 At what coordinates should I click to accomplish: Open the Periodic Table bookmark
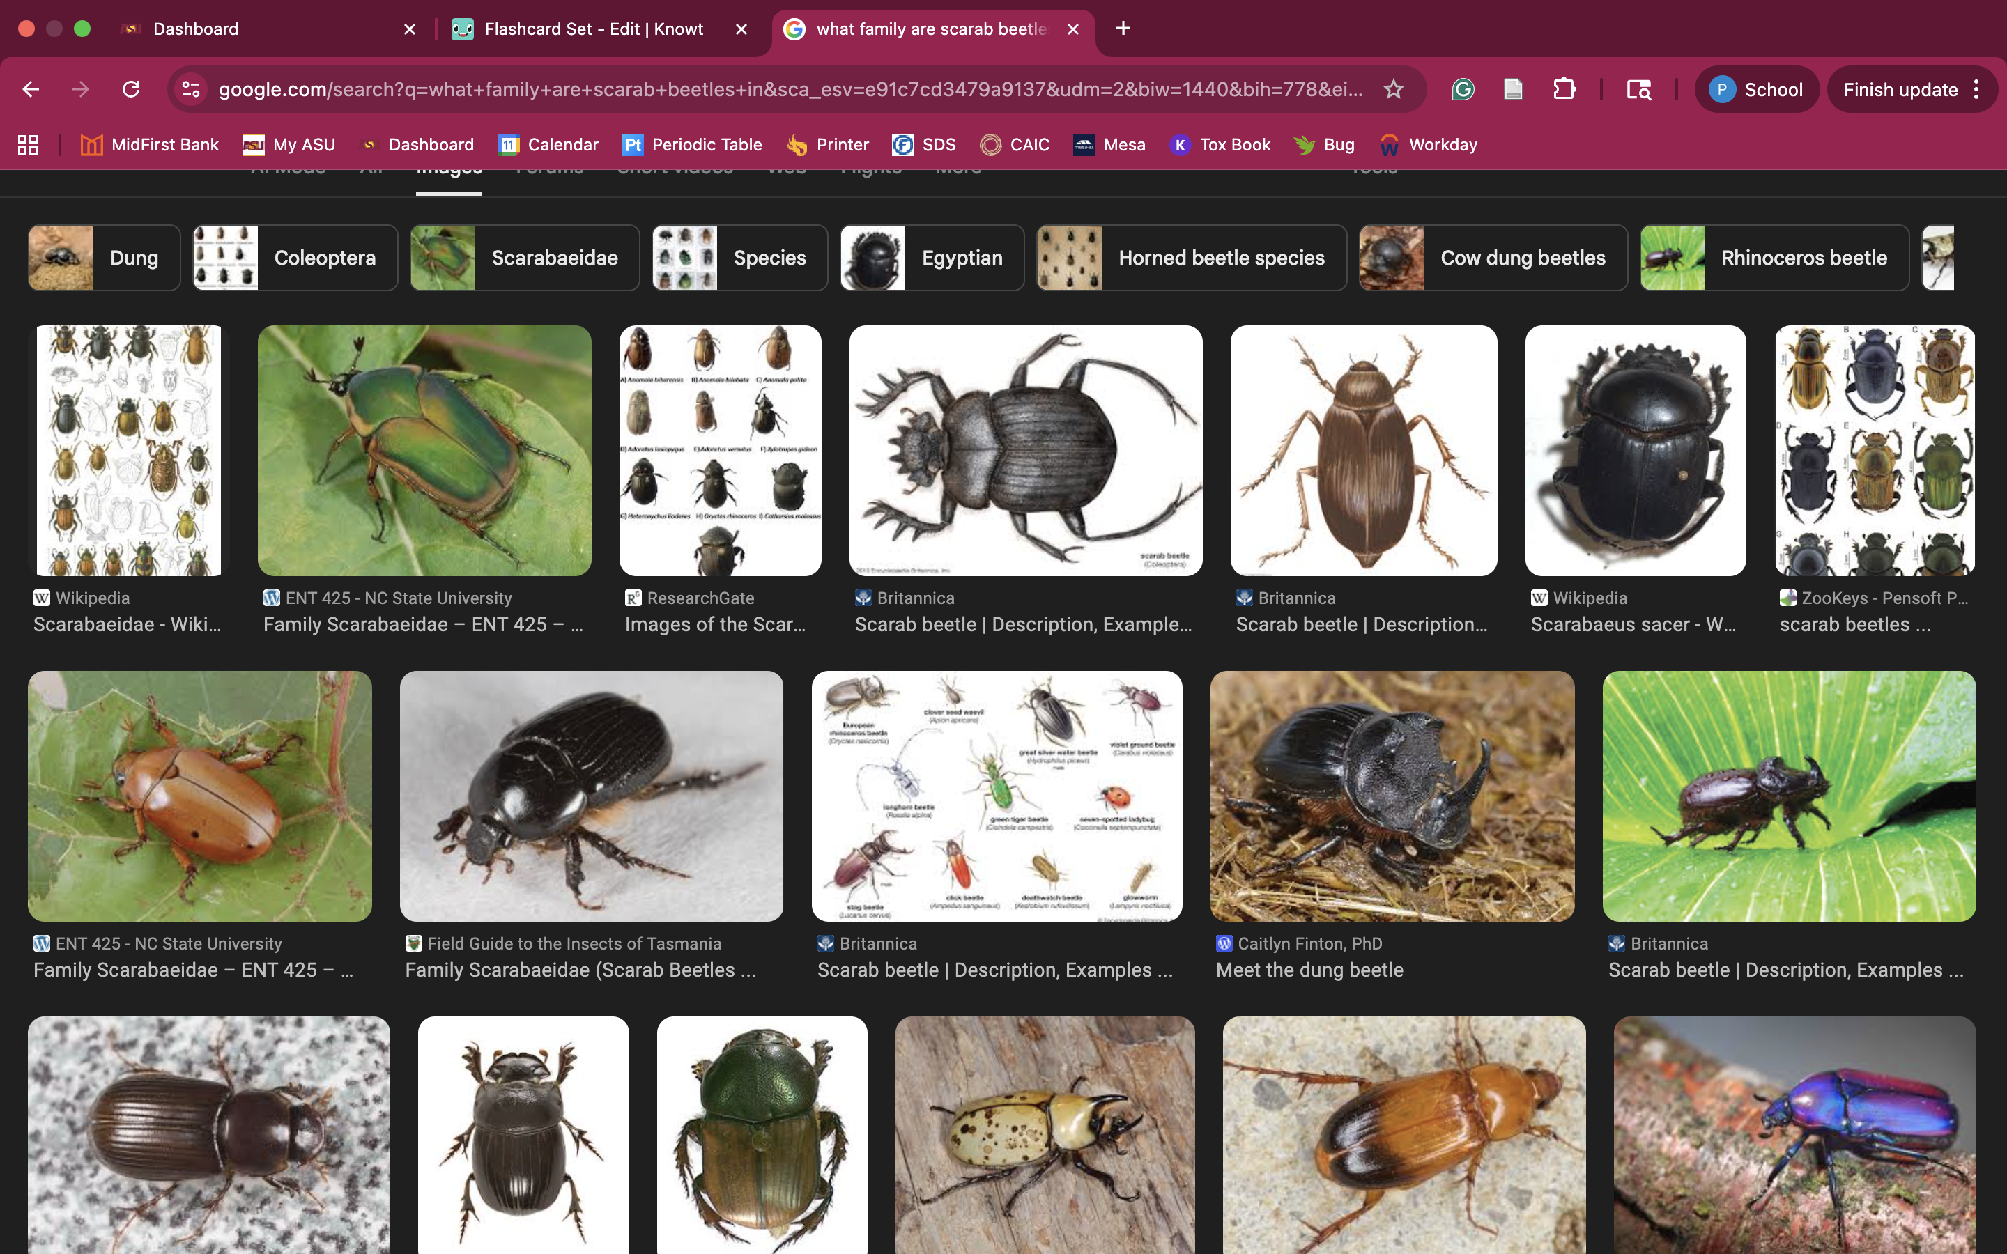pyautogui.click(x=692, y=144)
